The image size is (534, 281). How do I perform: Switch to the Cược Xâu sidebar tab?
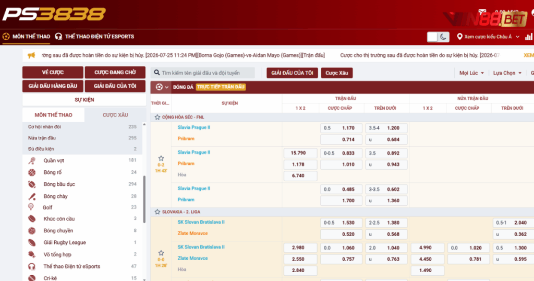point(115,115)
